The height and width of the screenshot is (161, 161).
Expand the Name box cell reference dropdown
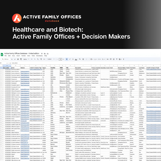(x=7, y=63)
